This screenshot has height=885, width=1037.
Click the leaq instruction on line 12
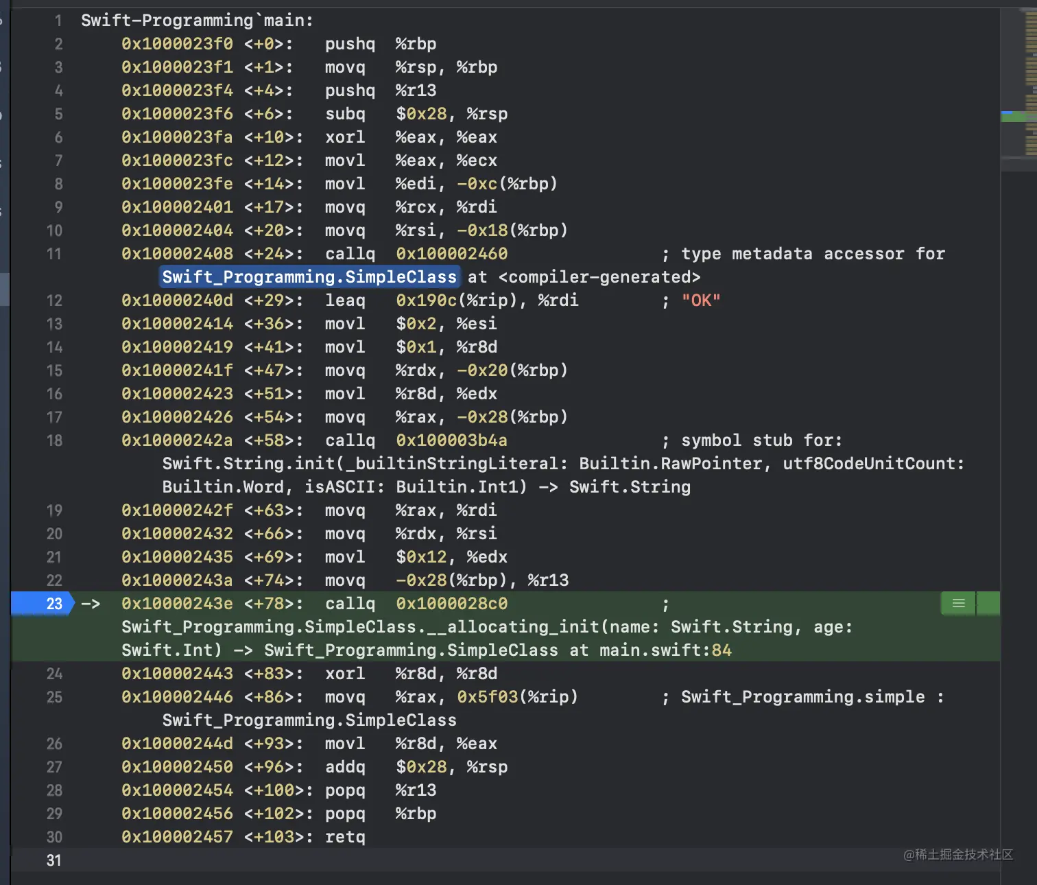click(345, 300)
